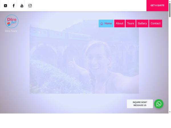The width and height of the screenshot is (171, 128).
Task: Click the house icon in Home tab
Action: (102, 24)
